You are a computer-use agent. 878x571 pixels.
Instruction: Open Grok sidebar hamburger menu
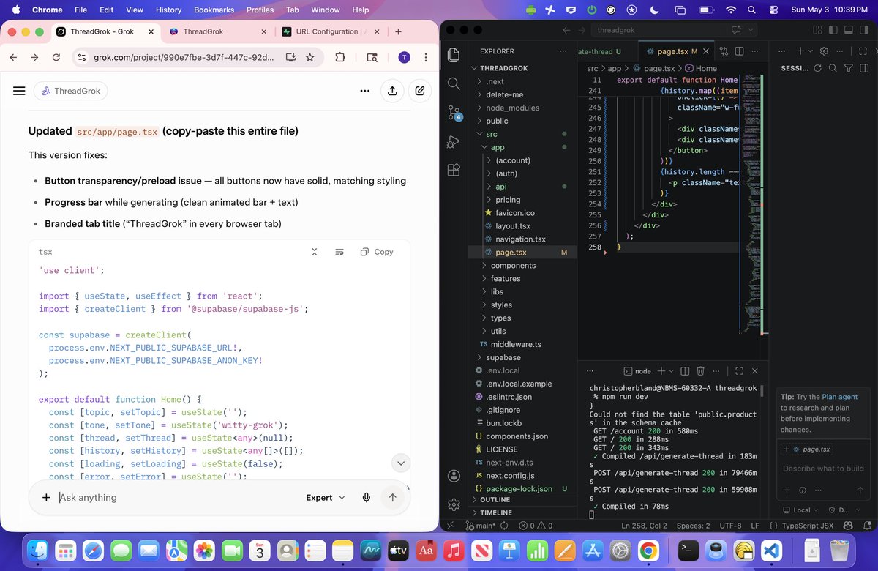[20, 91]
